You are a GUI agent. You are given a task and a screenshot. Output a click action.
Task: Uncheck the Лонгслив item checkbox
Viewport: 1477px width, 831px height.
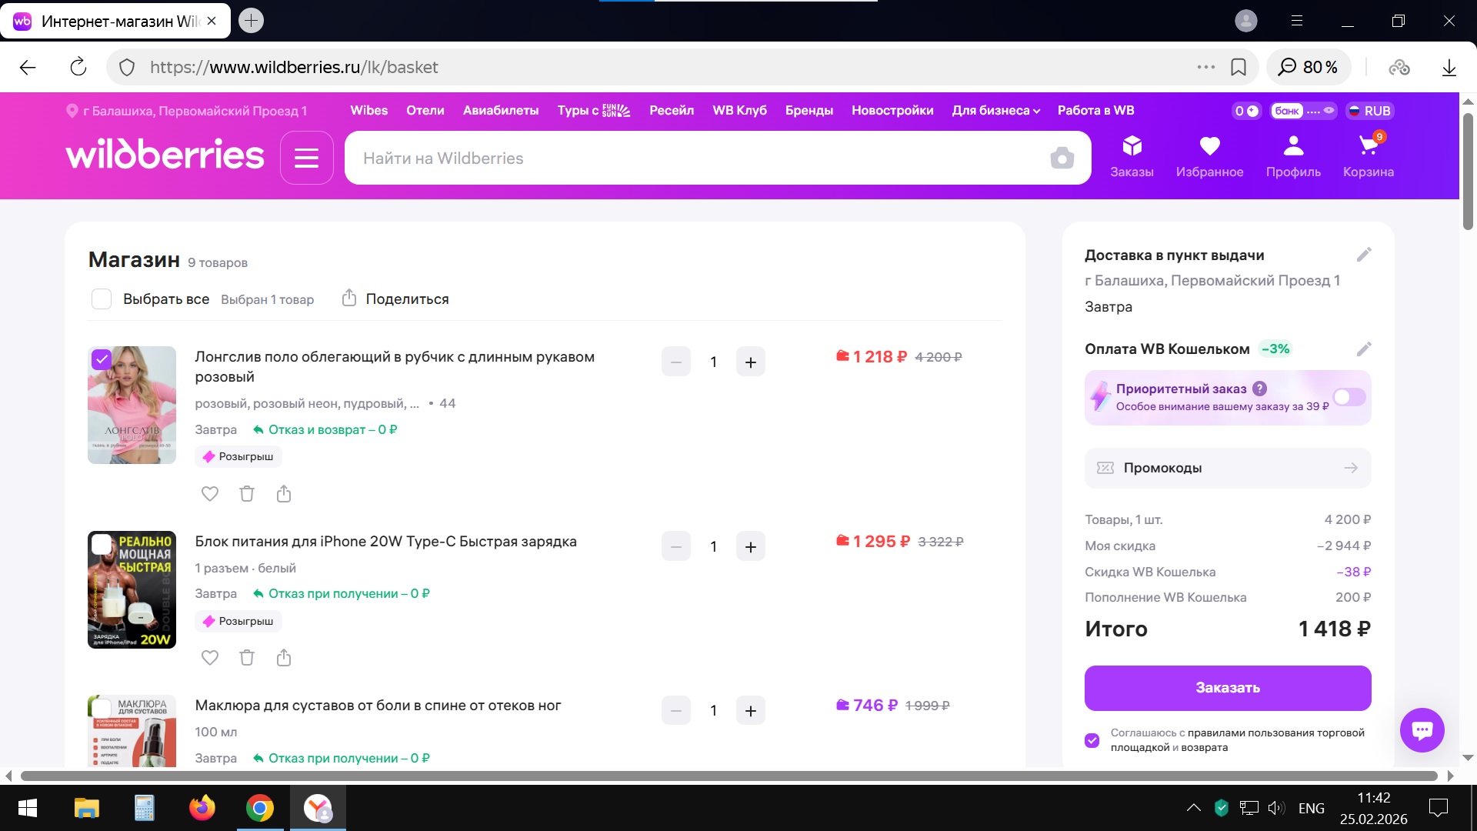[x=102, y=359]
